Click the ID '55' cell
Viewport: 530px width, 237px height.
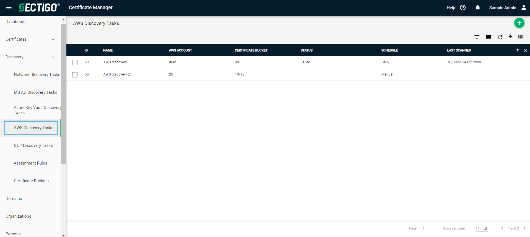(87, 74)
